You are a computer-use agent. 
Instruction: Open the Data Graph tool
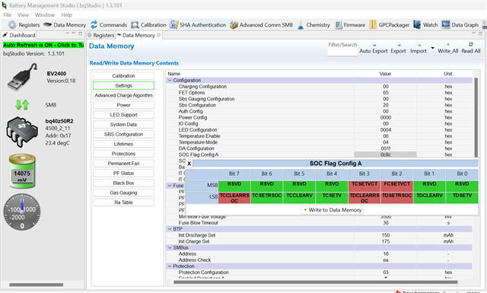[x=460, y=25]
